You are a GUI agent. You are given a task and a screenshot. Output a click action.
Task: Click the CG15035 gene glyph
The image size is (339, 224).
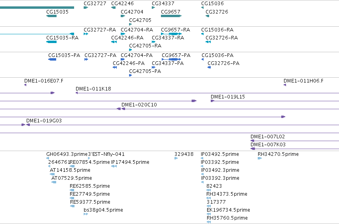pos(51,16)
